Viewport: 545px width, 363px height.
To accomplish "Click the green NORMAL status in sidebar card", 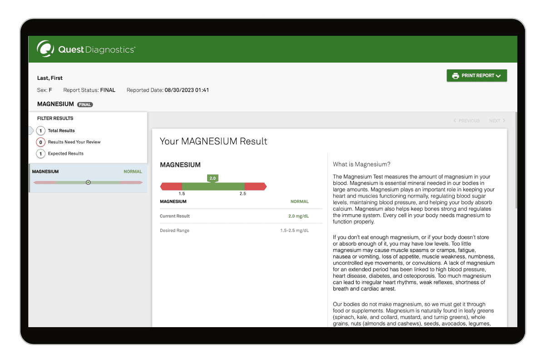I will coord(133,172).
